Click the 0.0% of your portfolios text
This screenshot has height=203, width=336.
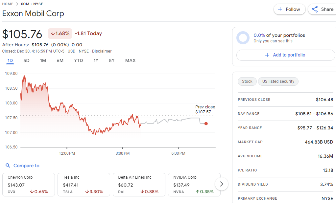(279, 35)
